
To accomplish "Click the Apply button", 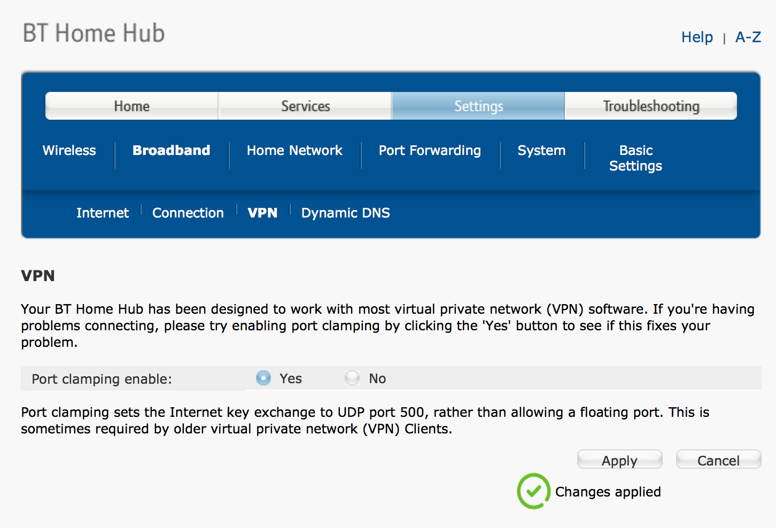I will (x=620, y=460).
